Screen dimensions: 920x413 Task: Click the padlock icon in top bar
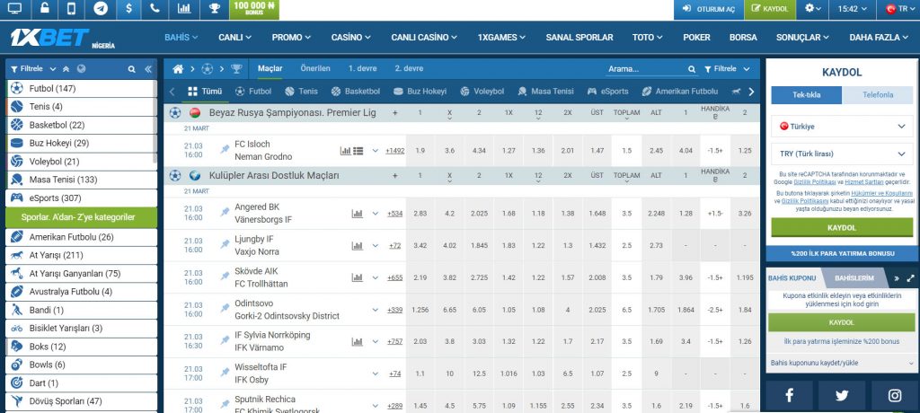click(45, 9)
